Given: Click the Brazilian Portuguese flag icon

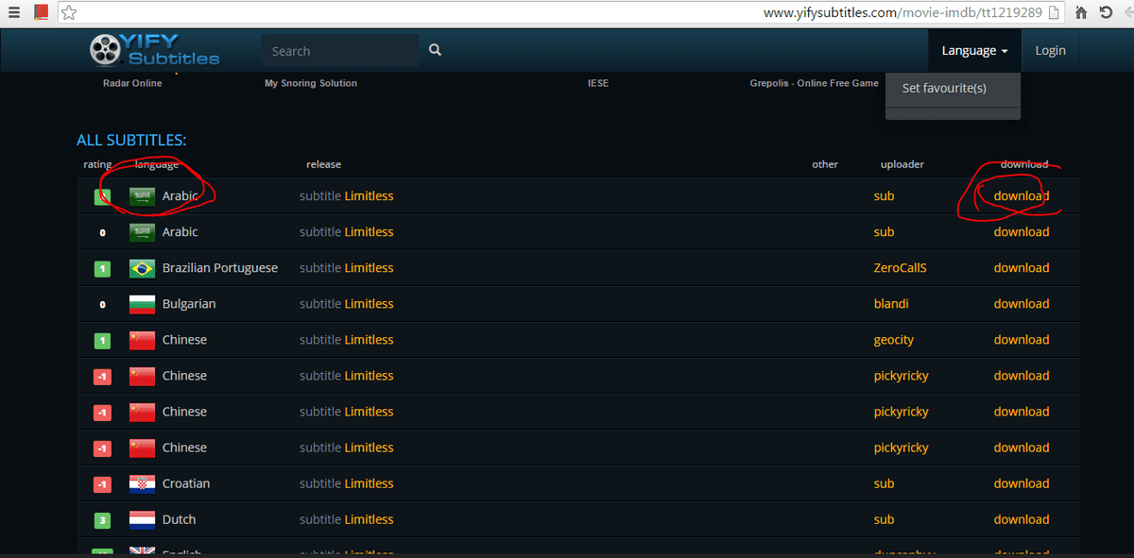Looking at the screenshot, I should coord(142,268).
